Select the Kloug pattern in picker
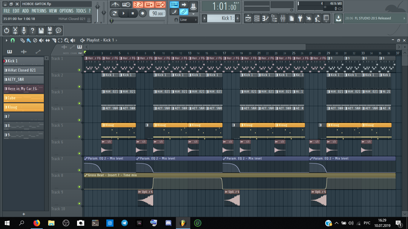 click(24, 107)
